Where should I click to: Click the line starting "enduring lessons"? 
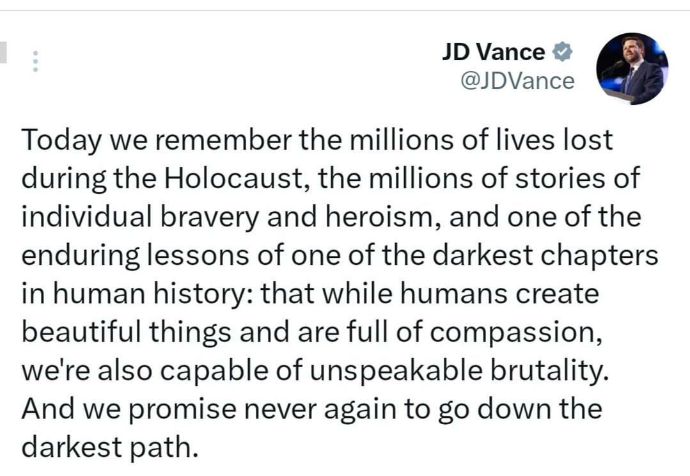click(339, 255)
